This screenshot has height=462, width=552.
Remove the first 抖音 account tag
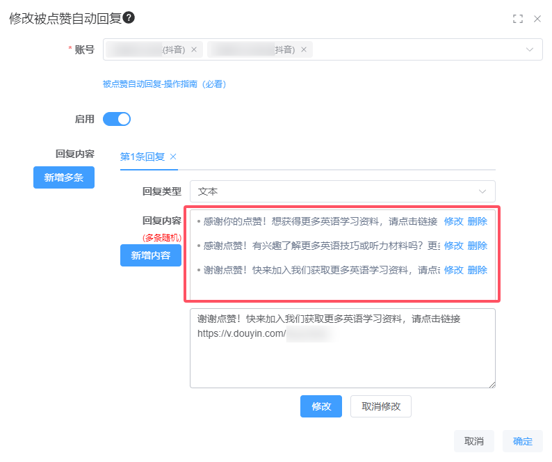pos(194,49)
